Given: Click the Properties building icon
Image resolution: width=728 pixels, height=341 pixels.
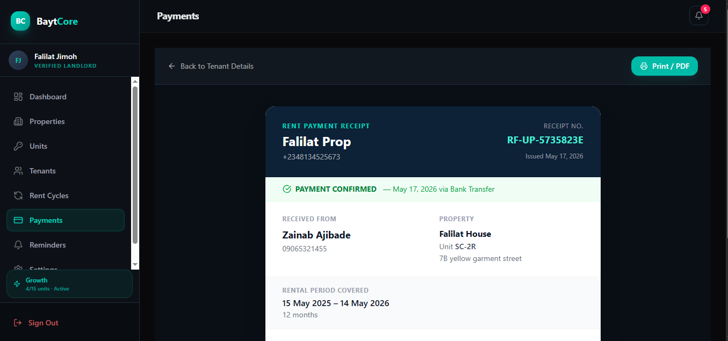Looking at the screenshot, I should (x=18, y=121).
